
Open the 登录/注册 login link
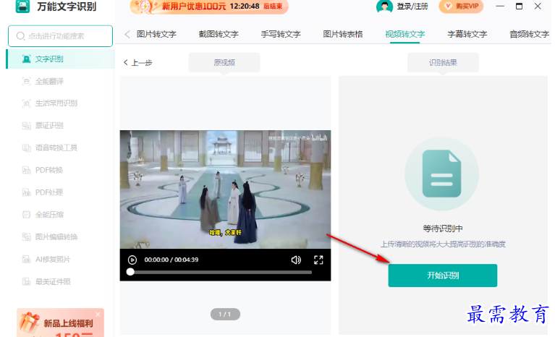[412, 7]
